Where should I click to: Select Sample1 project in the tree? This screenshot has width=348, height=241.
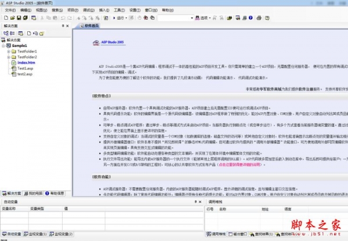[19, 46]
